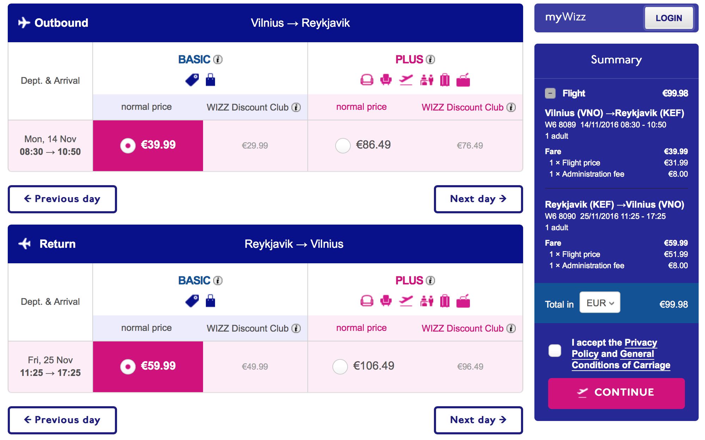The width and height of the screenshot is (705, 440).
Task: Click the price tag icon under outbound BASIC
Action: click(192, 80)
